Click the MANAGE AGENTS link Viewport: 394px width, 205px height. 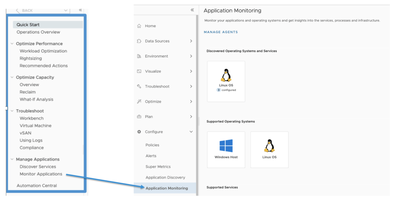(220, 32)
